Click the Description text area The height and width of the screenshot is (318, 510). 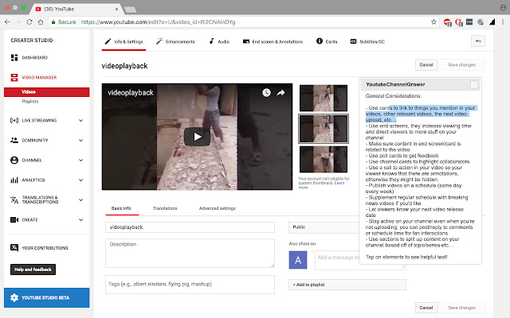coord(190,253)
